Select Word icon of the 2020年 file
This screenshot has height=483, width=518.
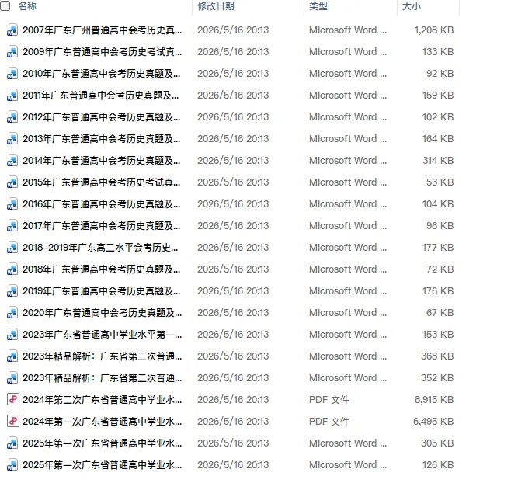click(x=12, y=312)
